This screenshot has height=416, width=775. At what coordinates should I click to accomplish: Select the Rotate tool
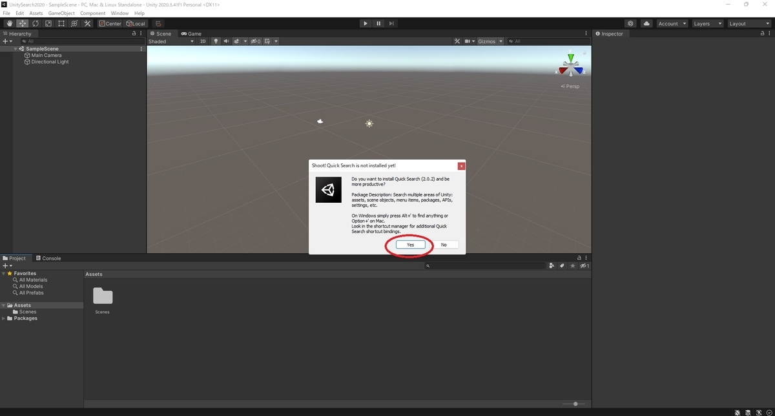(x=36, y=23)
